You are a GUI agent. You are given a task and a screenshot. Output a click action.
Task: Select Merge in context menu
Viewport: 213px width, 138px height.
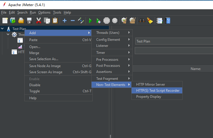(58, 53)
